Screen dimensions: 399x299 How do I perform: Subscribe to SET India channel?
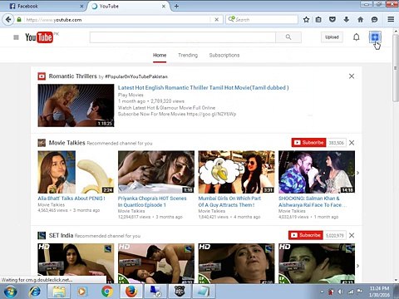coord(306,235)
